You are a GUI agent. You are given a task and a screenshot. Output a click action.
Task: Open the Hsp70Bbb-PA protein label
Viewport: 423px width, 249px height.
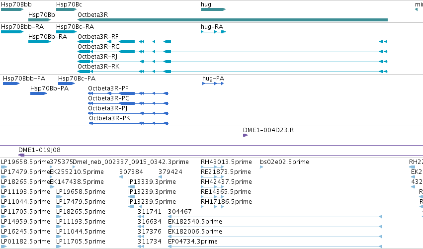pyautogui.click(x=24, y=79)
